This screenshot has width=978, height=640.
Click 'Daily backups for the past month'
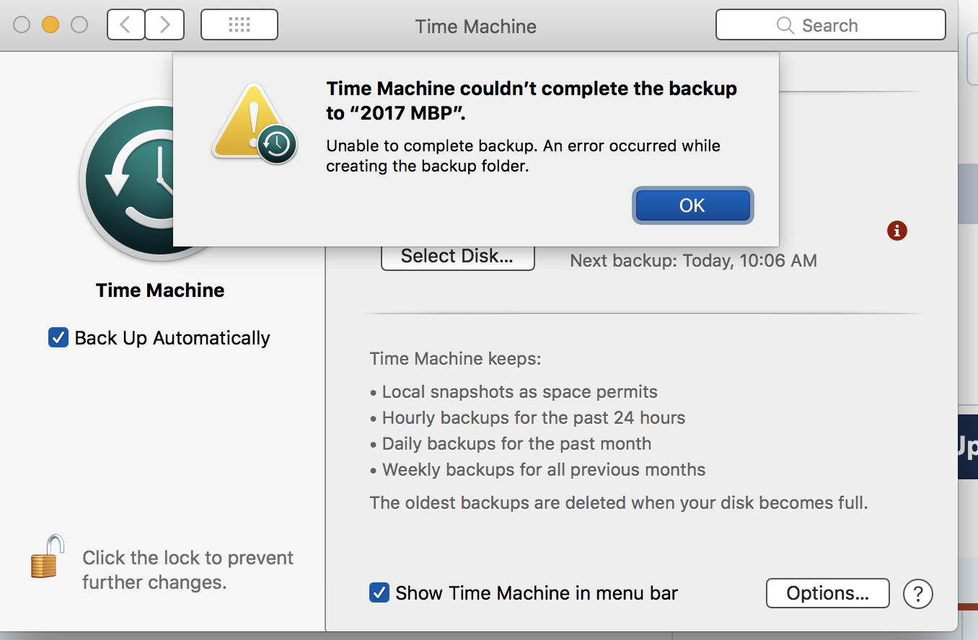pos(516,444)
